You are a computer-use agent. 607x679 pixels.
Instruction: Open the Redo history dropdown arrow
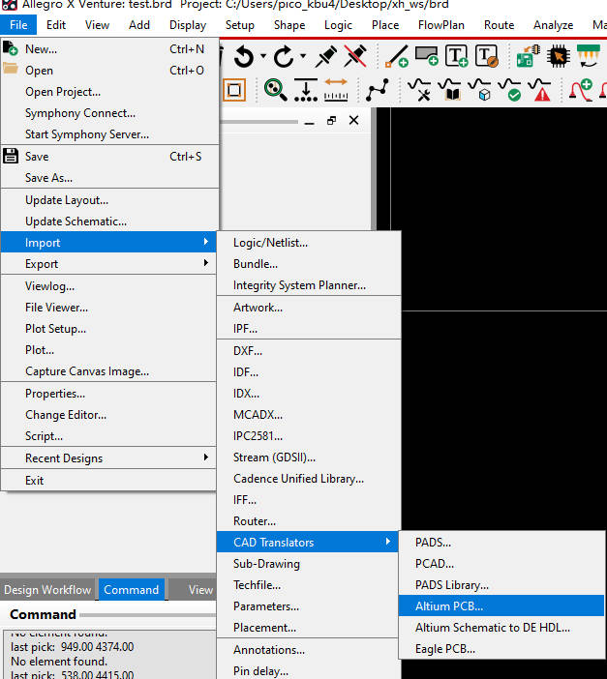303,56
